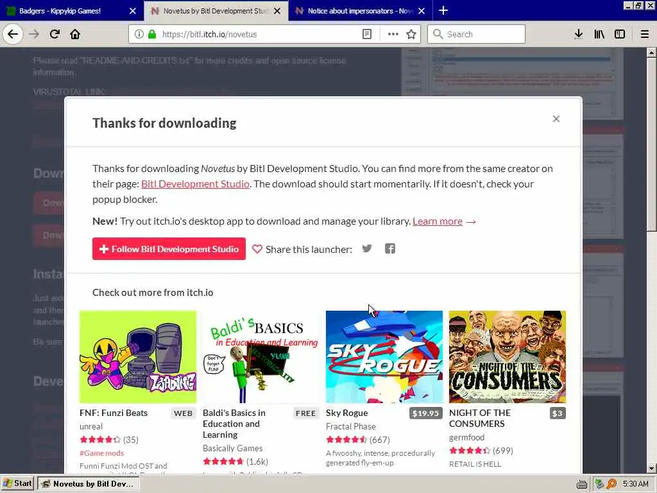
Task: Open page actions three-dot menu
Action: tap(393, 34)
